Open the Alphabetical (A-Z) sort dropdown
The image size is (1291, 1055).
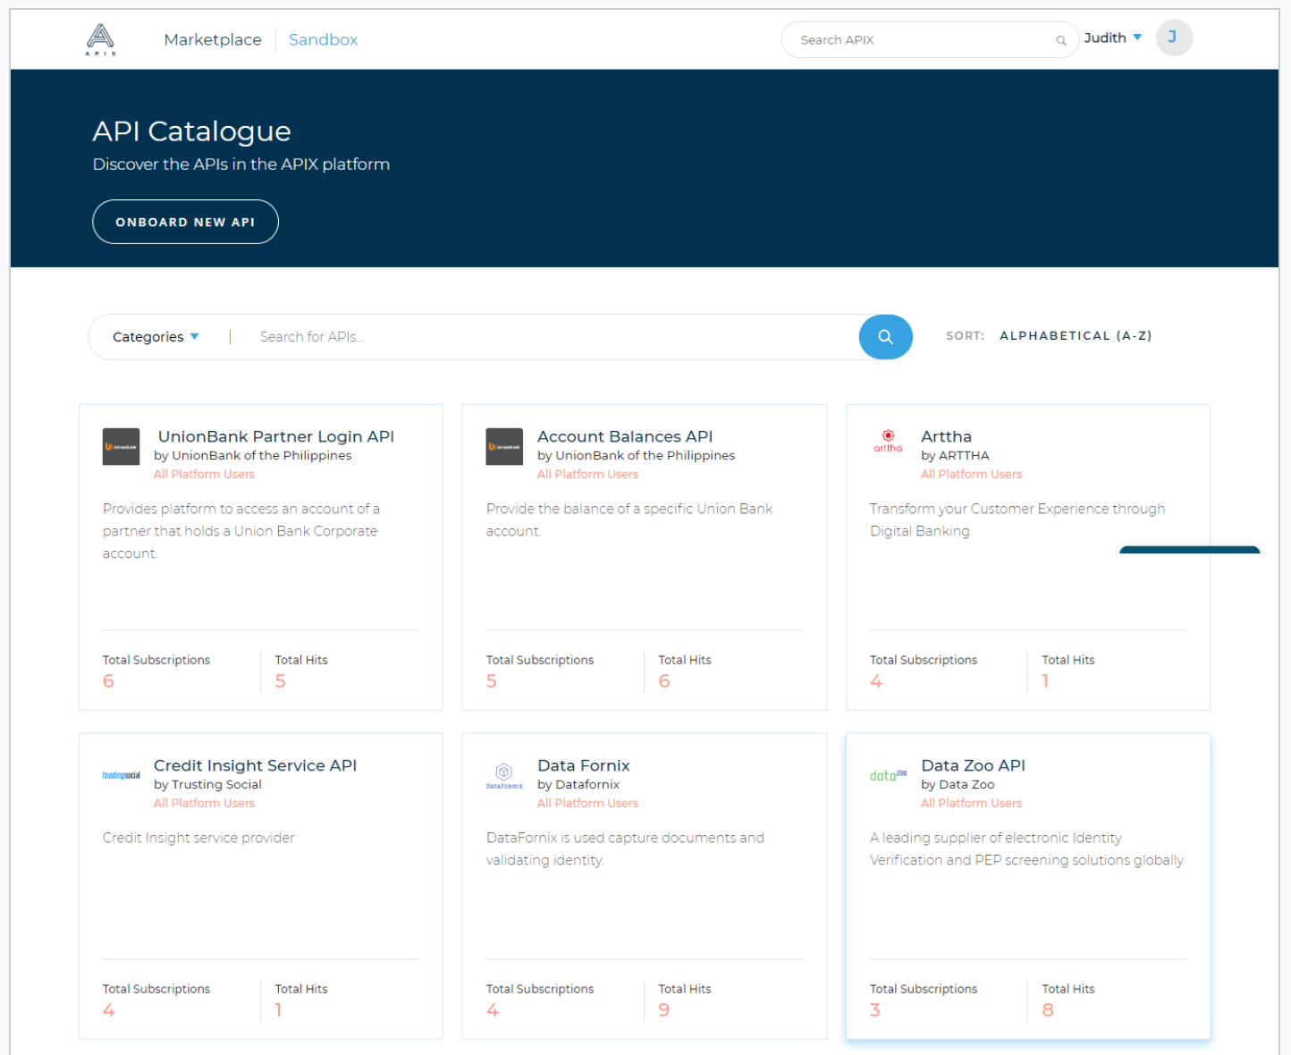1075,336
